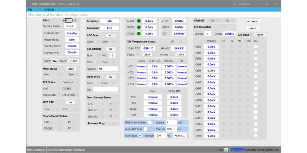
Task: Click the I2C Group Tool title link
Action: [241, 4]
